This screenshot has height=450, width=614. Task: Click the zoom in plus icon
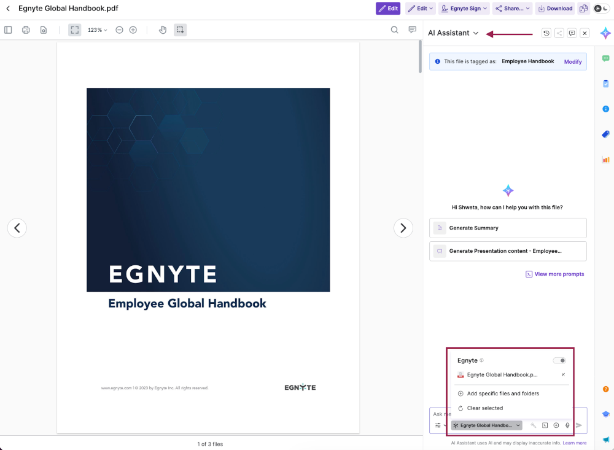pyautogui.click(x=133, y=30)
